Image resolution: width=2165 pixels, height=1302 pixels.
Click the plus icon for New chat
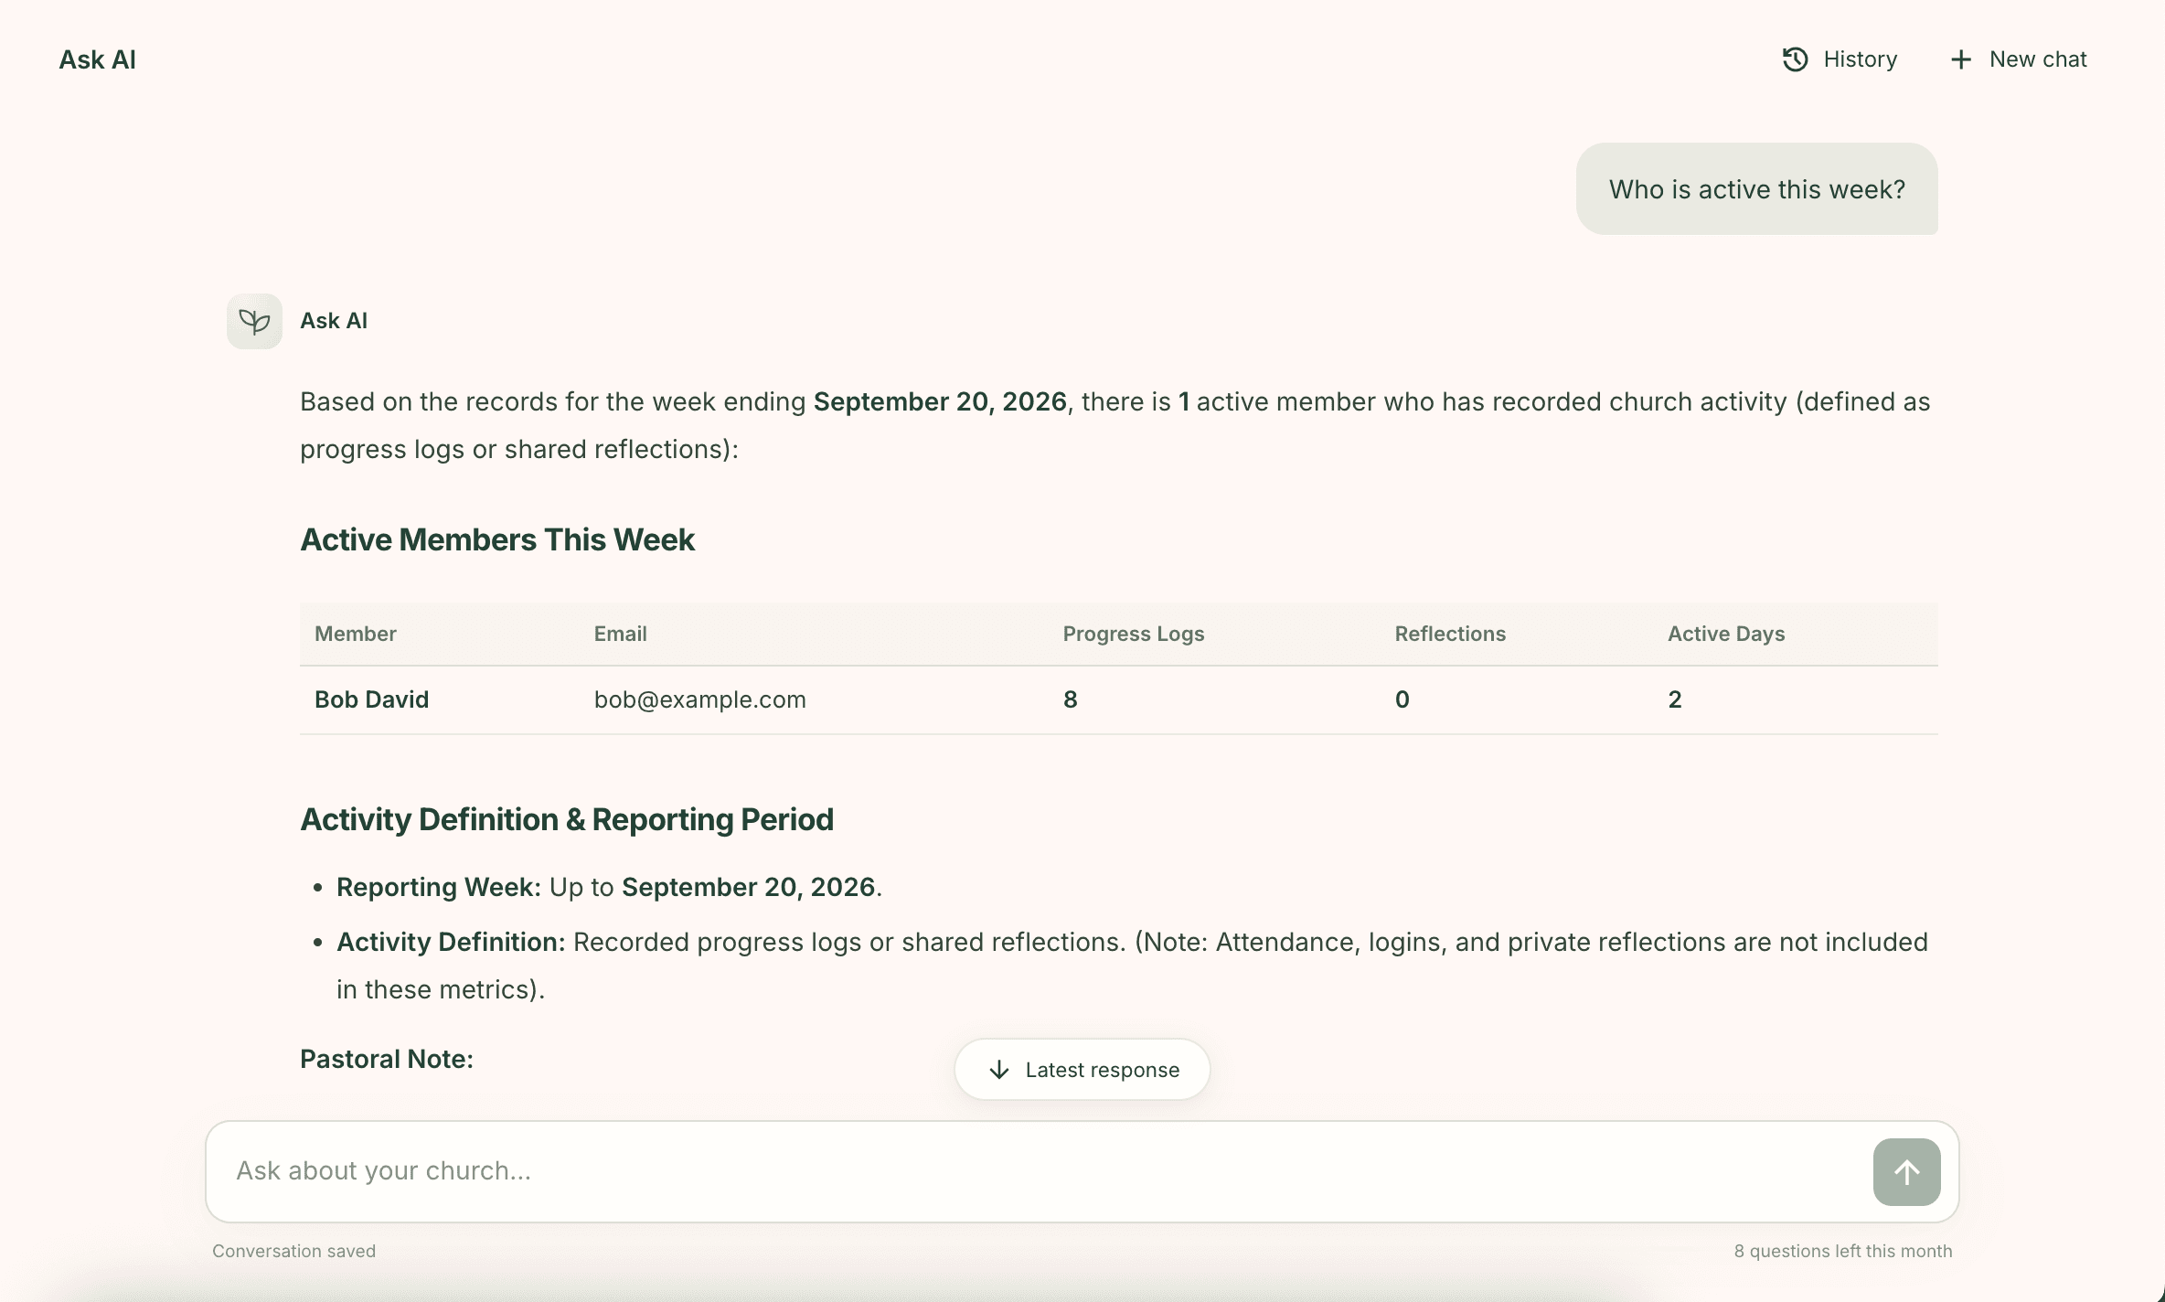click(1960, 59)
